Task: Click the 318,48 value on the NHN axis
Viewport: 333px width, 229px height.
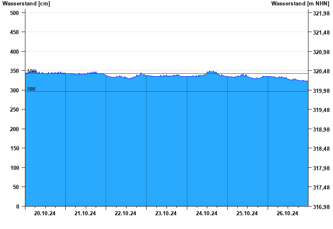Action: [x=321, y=149]
